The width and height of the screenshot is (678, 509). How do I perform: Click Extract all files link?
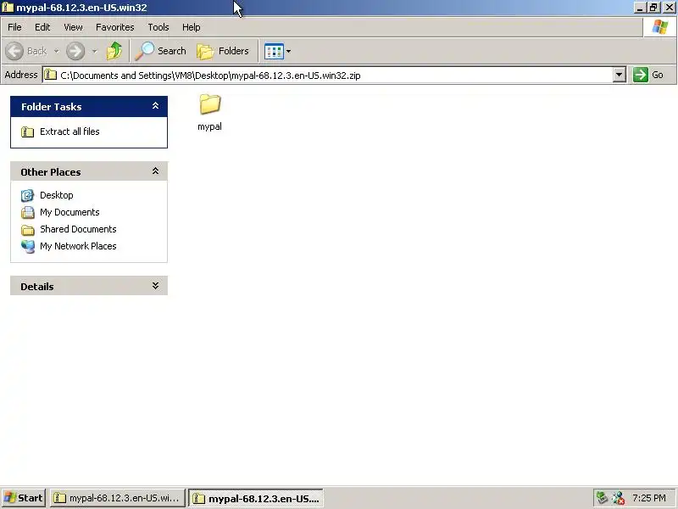tap(69, 131)
